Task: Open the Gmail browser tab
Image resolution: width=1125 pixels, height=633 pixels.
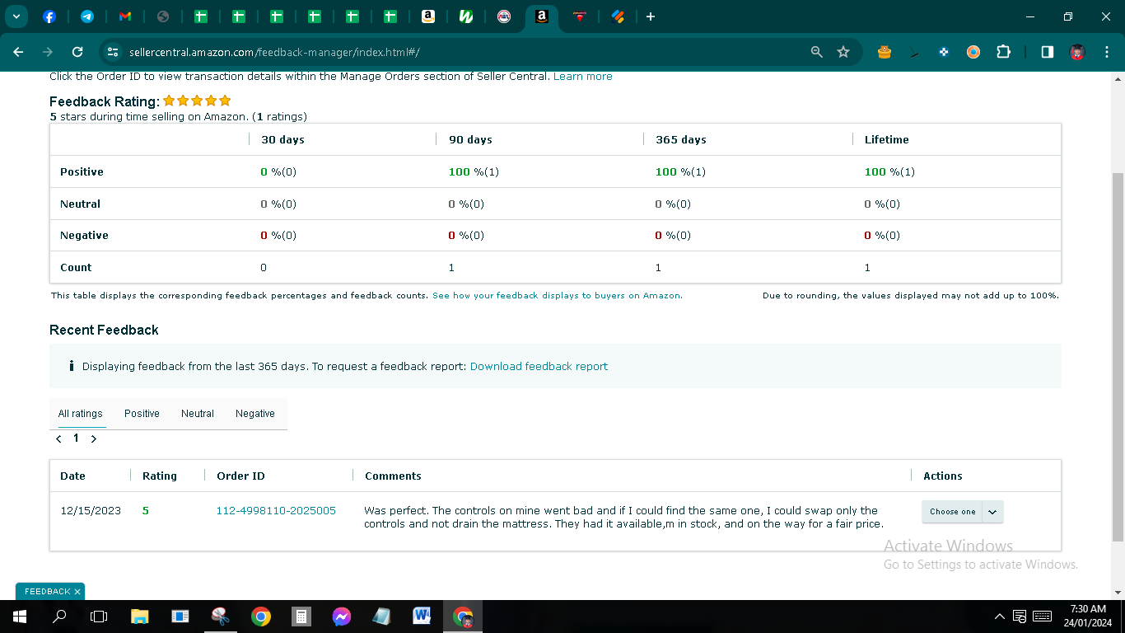Action: [x=125, y=16]
